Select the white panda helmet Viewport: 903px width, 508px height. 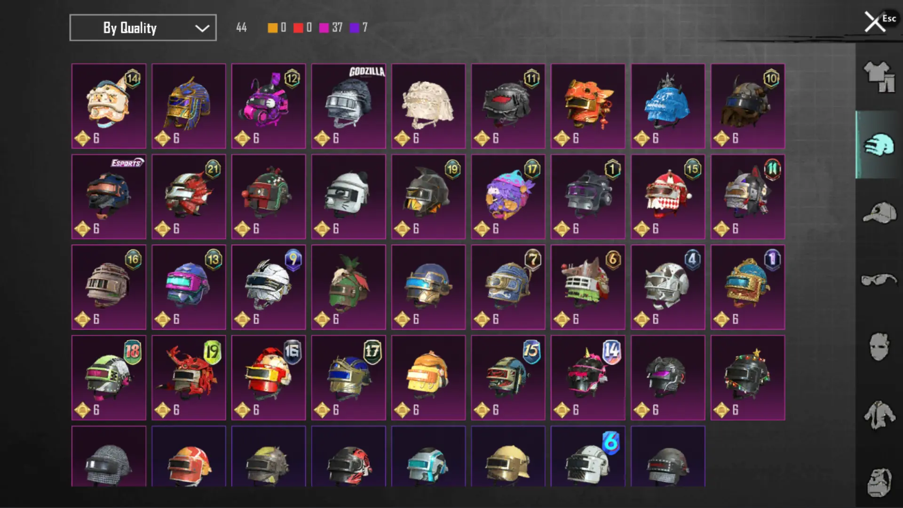tap(349, 197)
